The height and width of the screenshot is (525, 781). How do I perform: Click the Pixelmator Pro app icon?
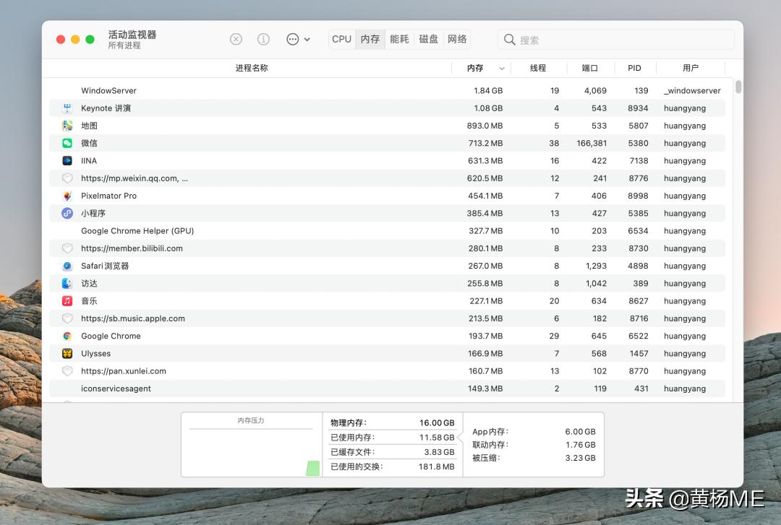click(x=67, y=196)
